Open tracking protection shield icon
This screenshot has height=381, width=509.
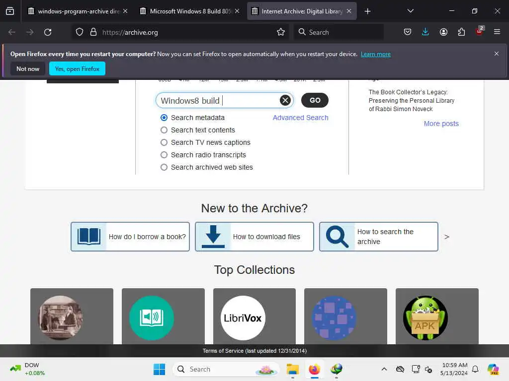click(80, 32)
